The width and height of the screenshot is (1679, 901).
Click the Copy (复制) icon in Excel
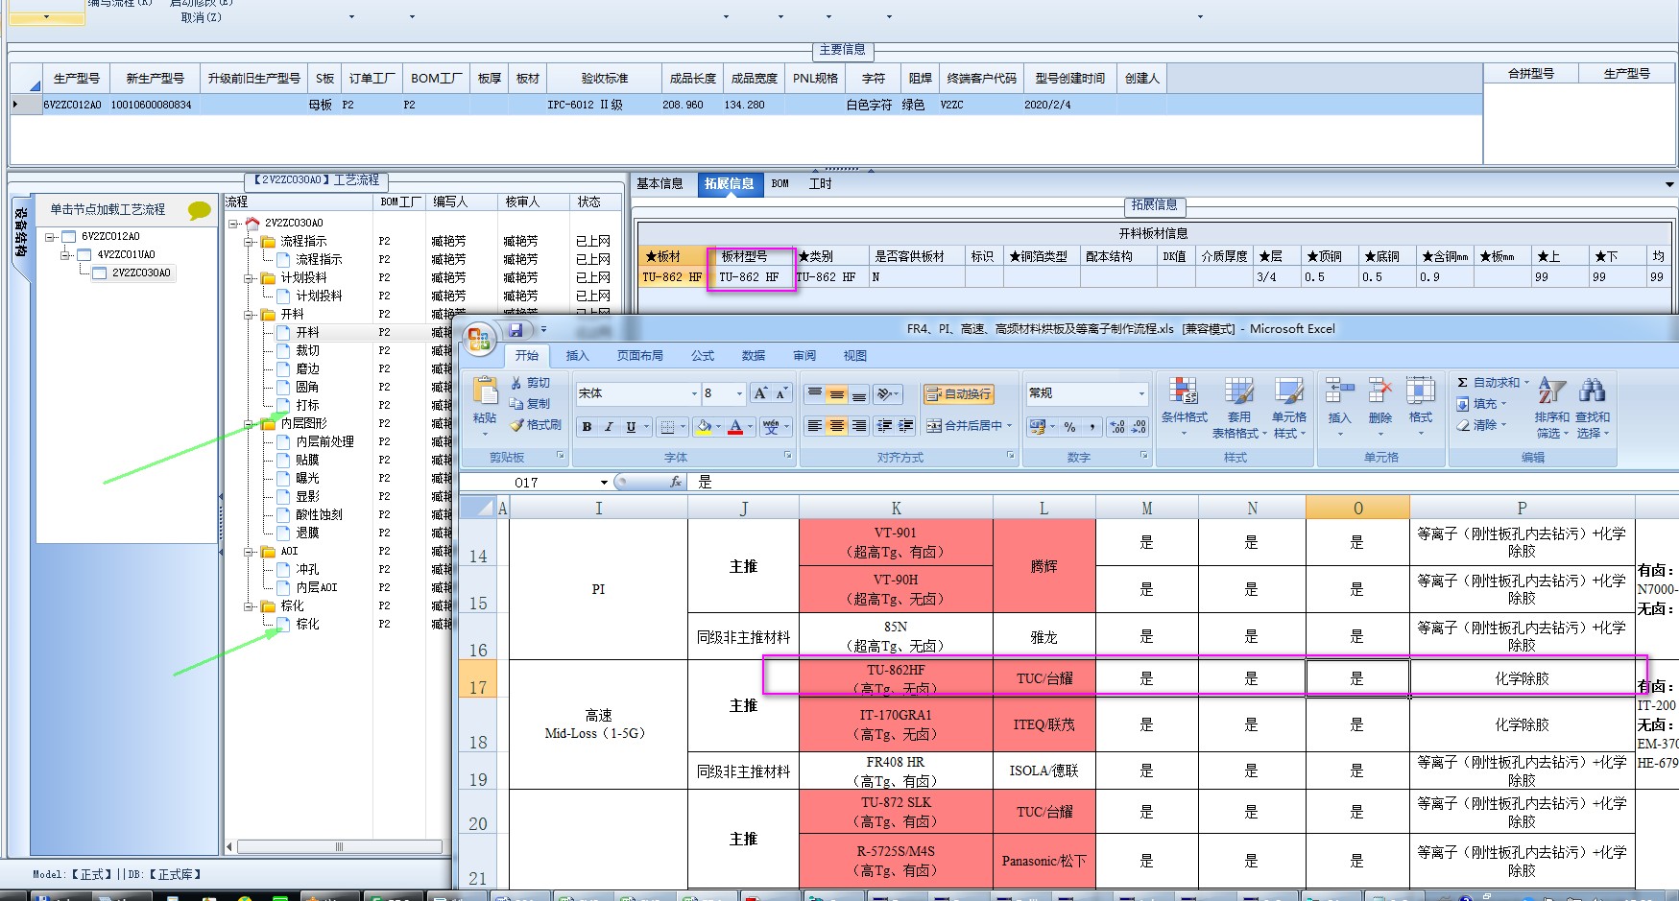pyautogui.click(x=516, y=404)
